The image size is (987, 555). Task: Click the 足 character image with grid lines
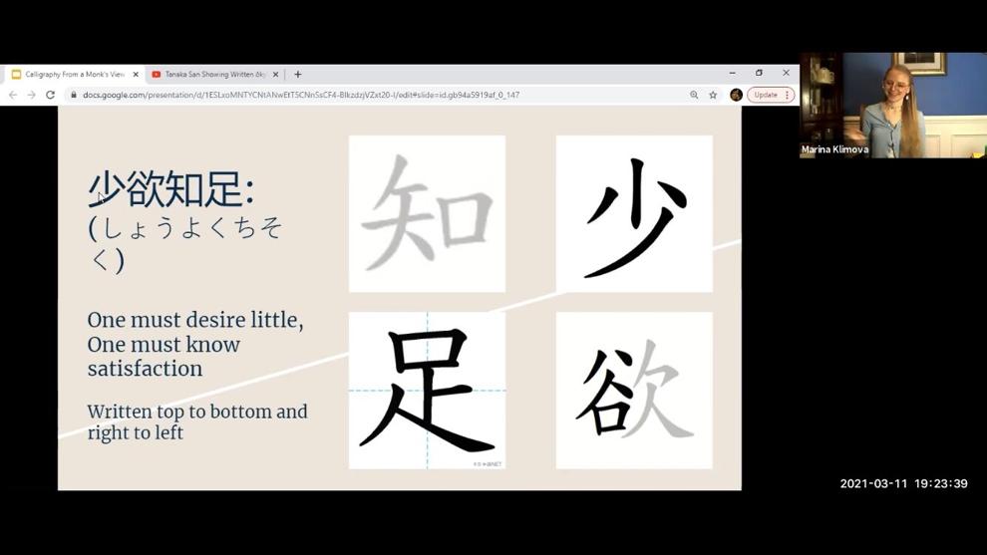(428, 391)
